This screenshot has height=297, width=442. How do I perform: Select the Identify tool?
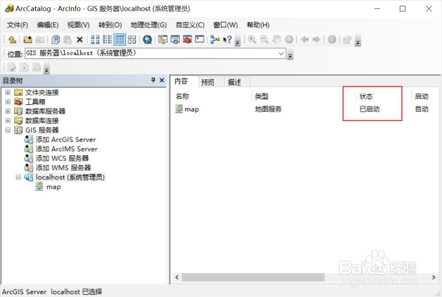332,40
